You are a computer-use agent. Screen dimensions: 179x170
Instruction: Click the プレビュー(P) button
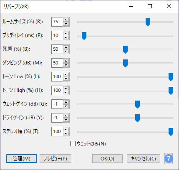[x=55, y=158]
